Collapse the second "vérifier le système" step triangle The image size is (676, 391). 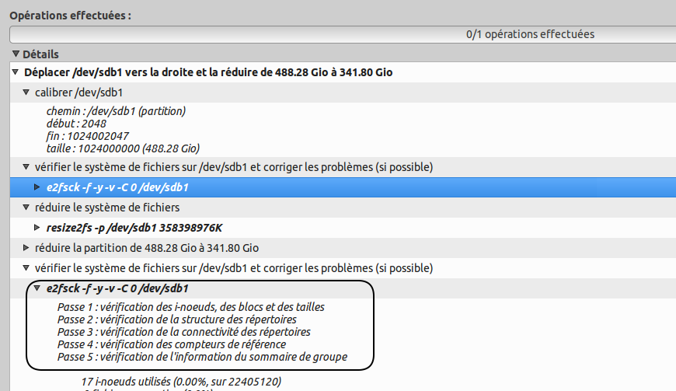click(x=27, y=268)
